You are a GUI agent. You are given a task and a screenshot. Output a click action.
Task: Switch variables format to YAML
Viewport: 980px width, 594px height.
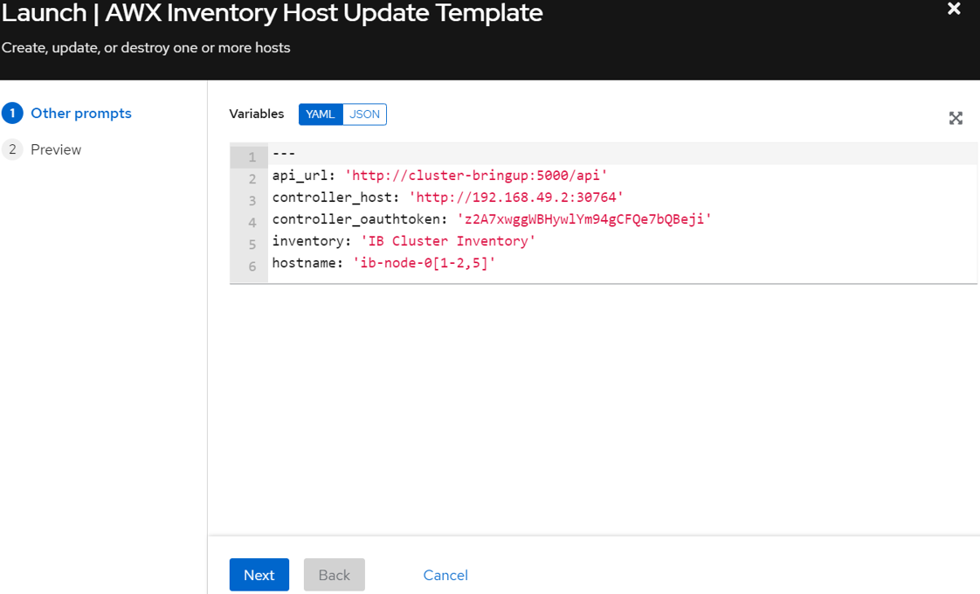coord(321,114)
